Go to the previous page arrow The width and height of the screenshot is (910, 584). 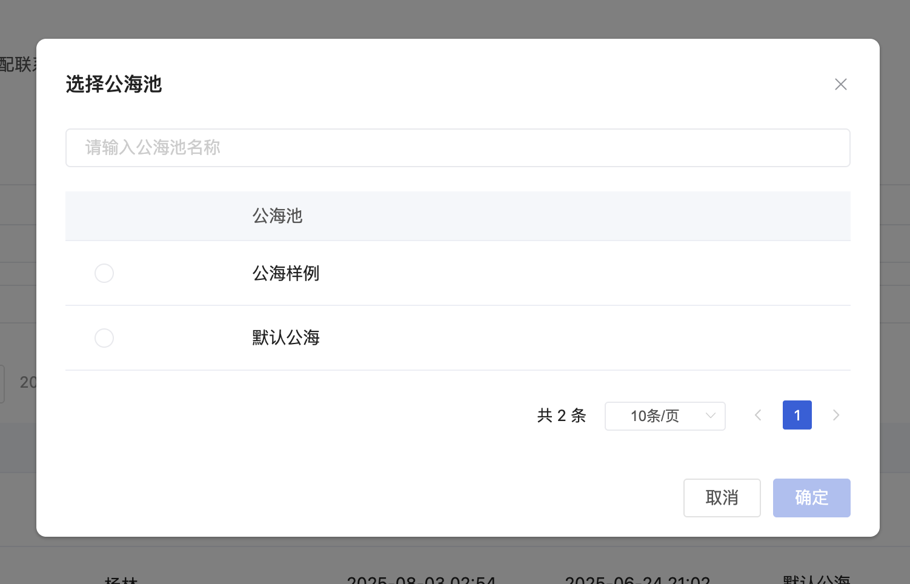758,415
